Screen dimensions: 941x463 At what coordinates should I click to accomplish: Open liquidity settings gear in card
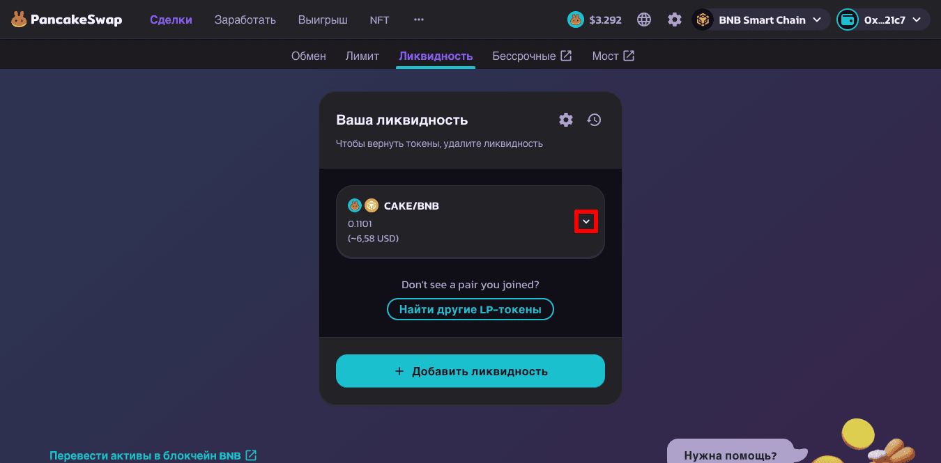pyautogui.click(x=566, y=120)
